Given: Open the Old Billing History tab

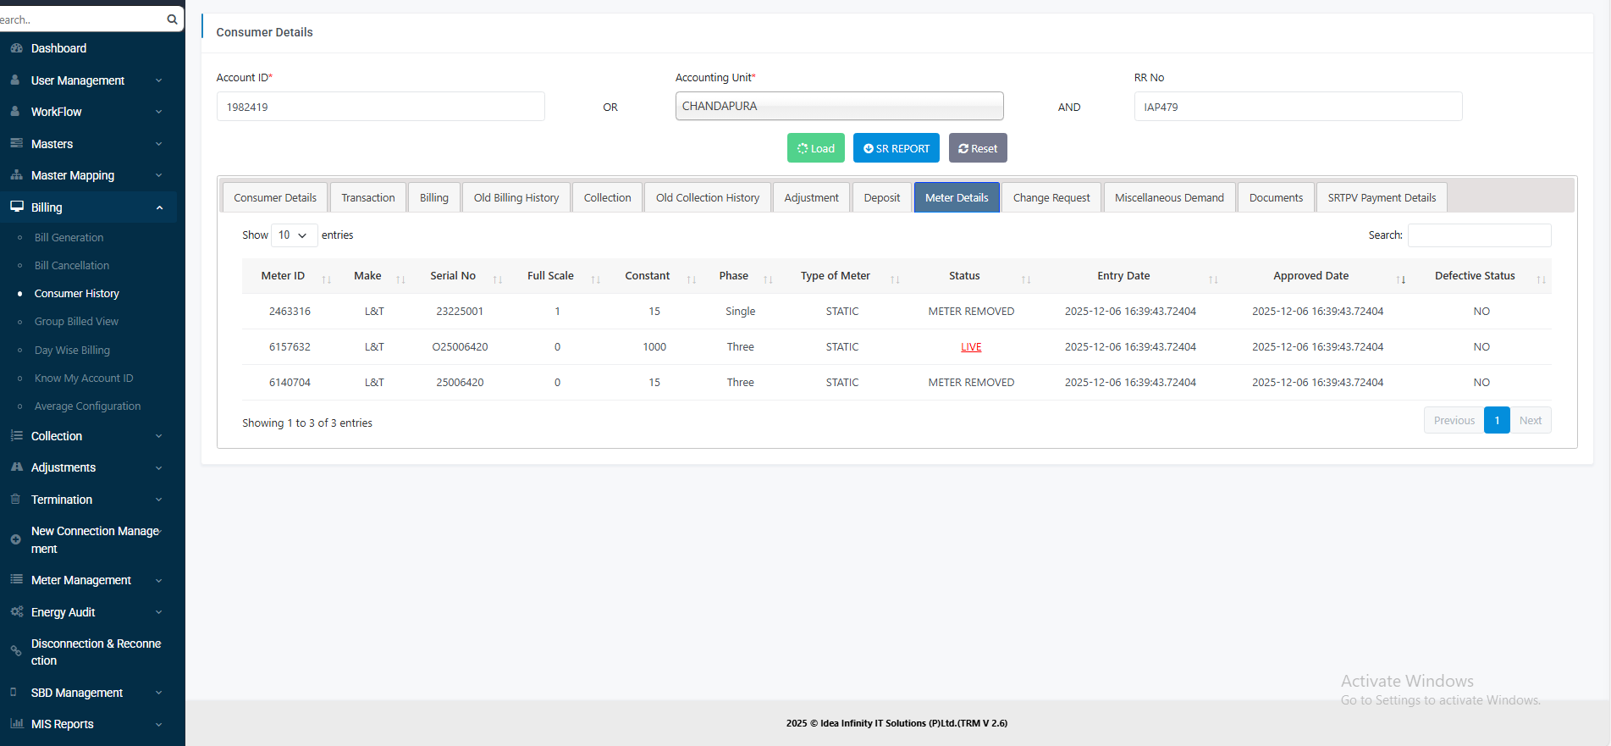Looking at the screenshot, I should [516, 197].
